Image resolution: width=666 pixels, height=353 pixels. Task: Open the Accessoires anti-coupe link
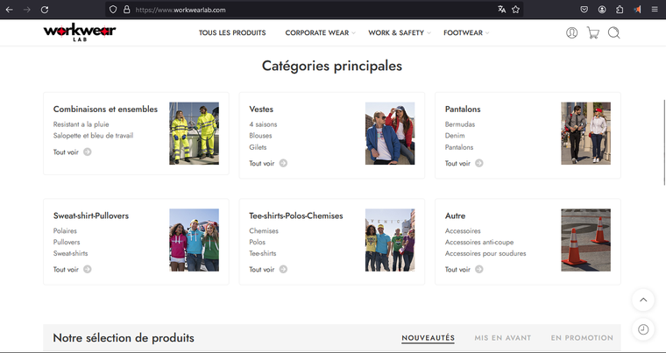coord(479,242)
